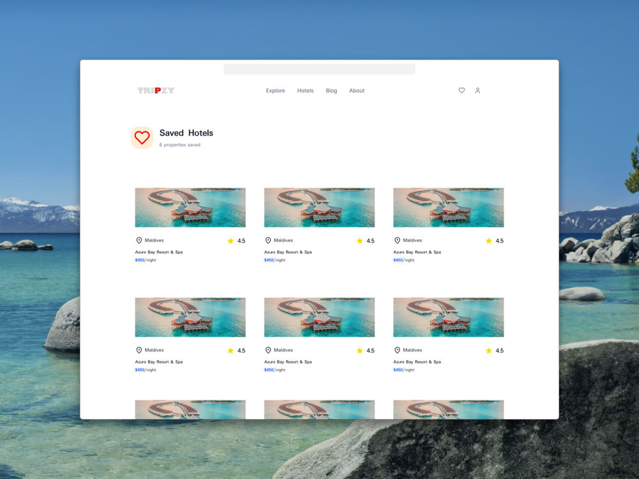Image resolution: width=639 pixels, height=479 pixels.
Task: Open the first-row right hotel photo
Action: click(x=449, y=208)
